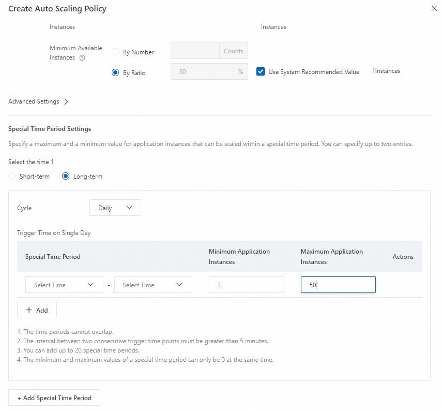Click the Maximum Application Instances field
Image resolution: width=442 pixels, height=411 pixels.
coord(338,285)
